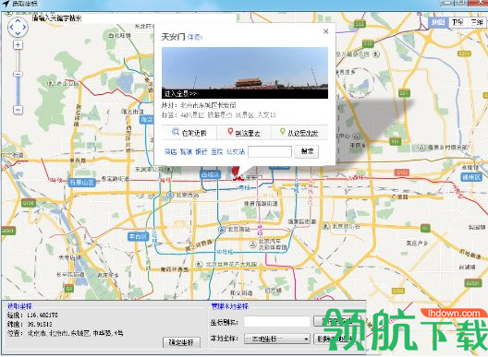Pan the map up with the compass arrow
Screen dimensions: 488x357
(18, 20)
